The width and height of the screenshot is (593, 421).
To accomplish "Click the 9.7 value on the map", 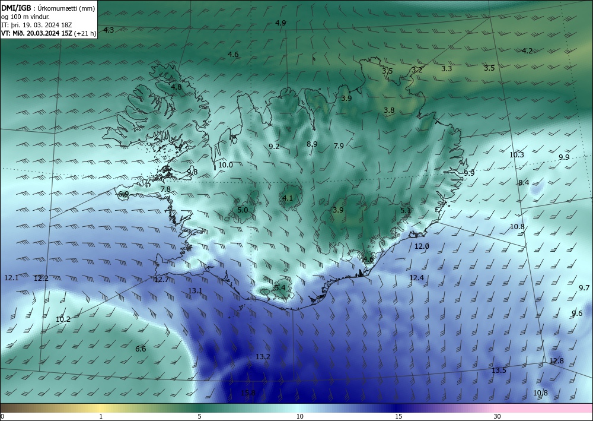I will (x=584, y=288).
